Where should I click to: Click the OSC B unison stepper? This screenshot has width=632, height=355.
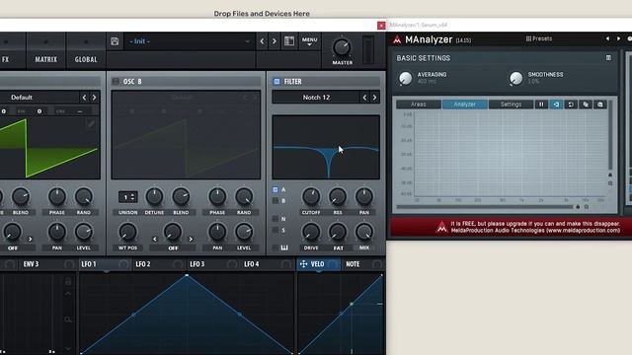127,197
